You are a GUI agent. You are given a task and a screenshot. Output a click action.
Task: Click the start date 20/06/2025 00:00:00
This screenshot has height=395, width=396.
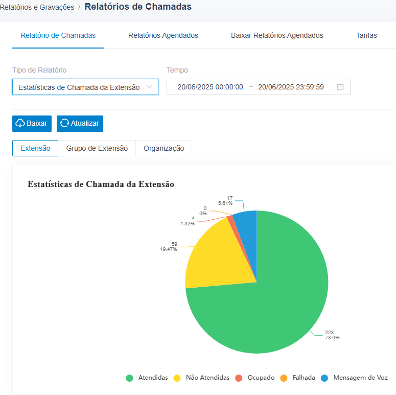pyautogui.click(x=210, y=87)
